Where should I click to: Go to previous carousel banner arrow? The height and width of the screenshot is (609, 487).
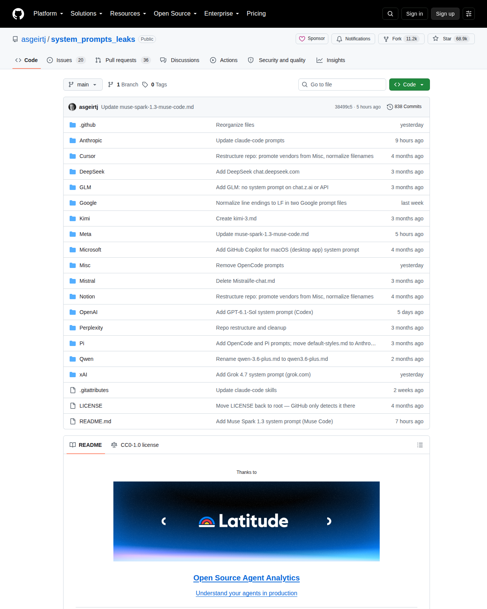click(164, 521)
